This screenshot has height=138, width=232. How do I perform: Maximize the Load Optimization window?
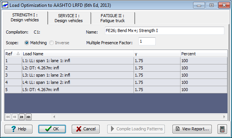[x=211, y=5]
